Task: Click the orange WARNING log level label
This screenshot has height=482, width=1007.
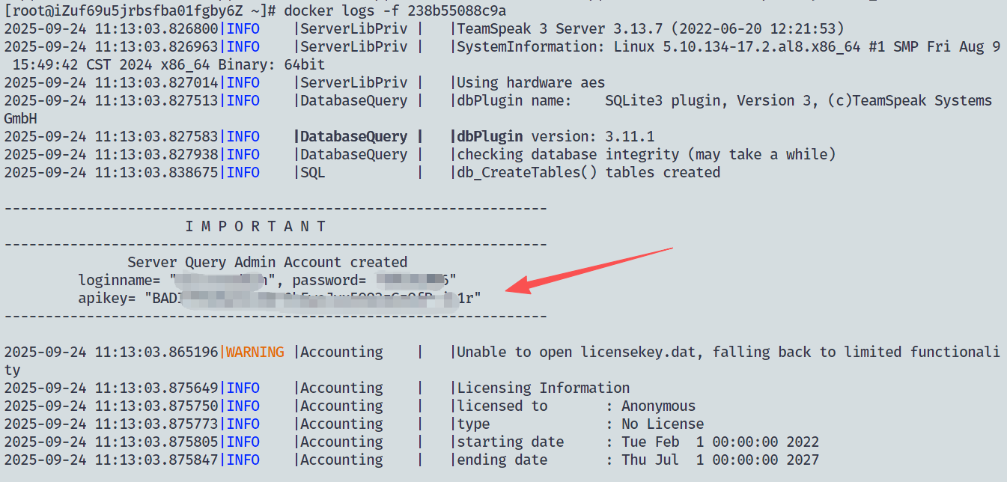Action: click(255, 352)
